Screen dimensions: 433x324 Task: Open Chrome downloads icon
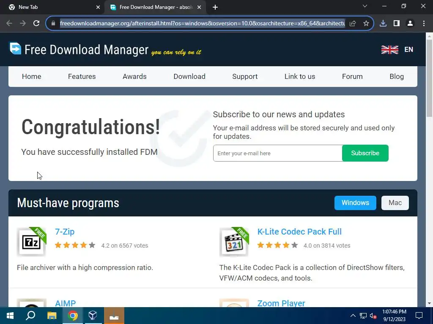coord(383,24)
